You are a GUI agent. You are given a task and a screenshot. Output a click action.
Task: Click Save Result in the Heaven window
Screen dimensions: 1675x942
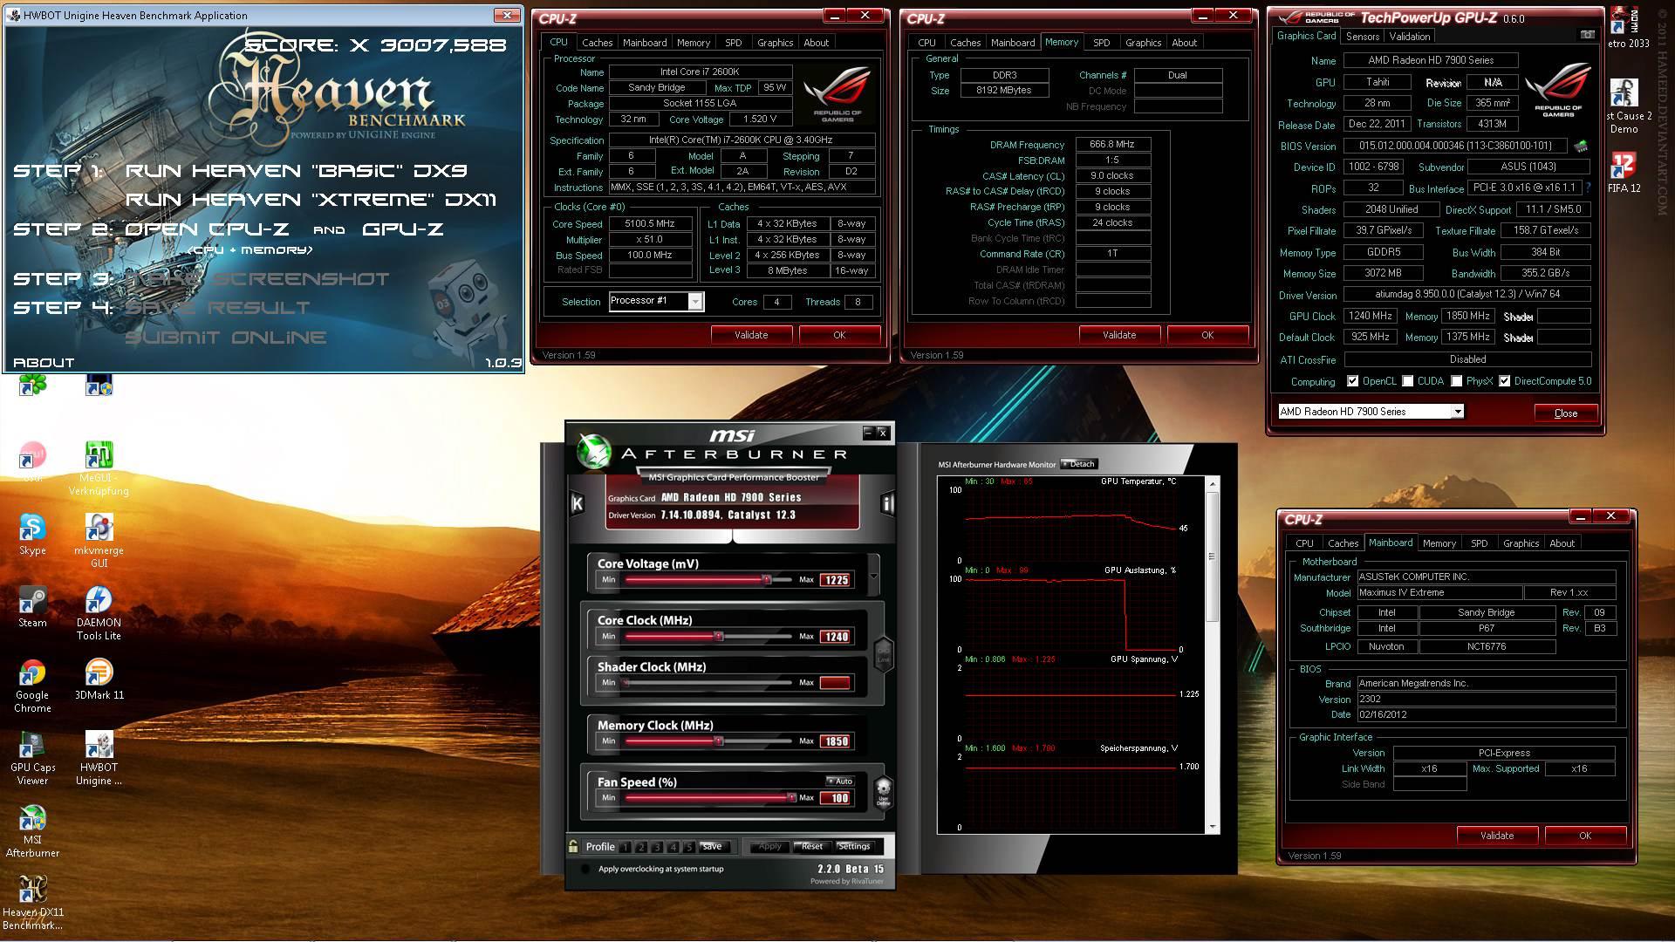click(x=217, y=308)
